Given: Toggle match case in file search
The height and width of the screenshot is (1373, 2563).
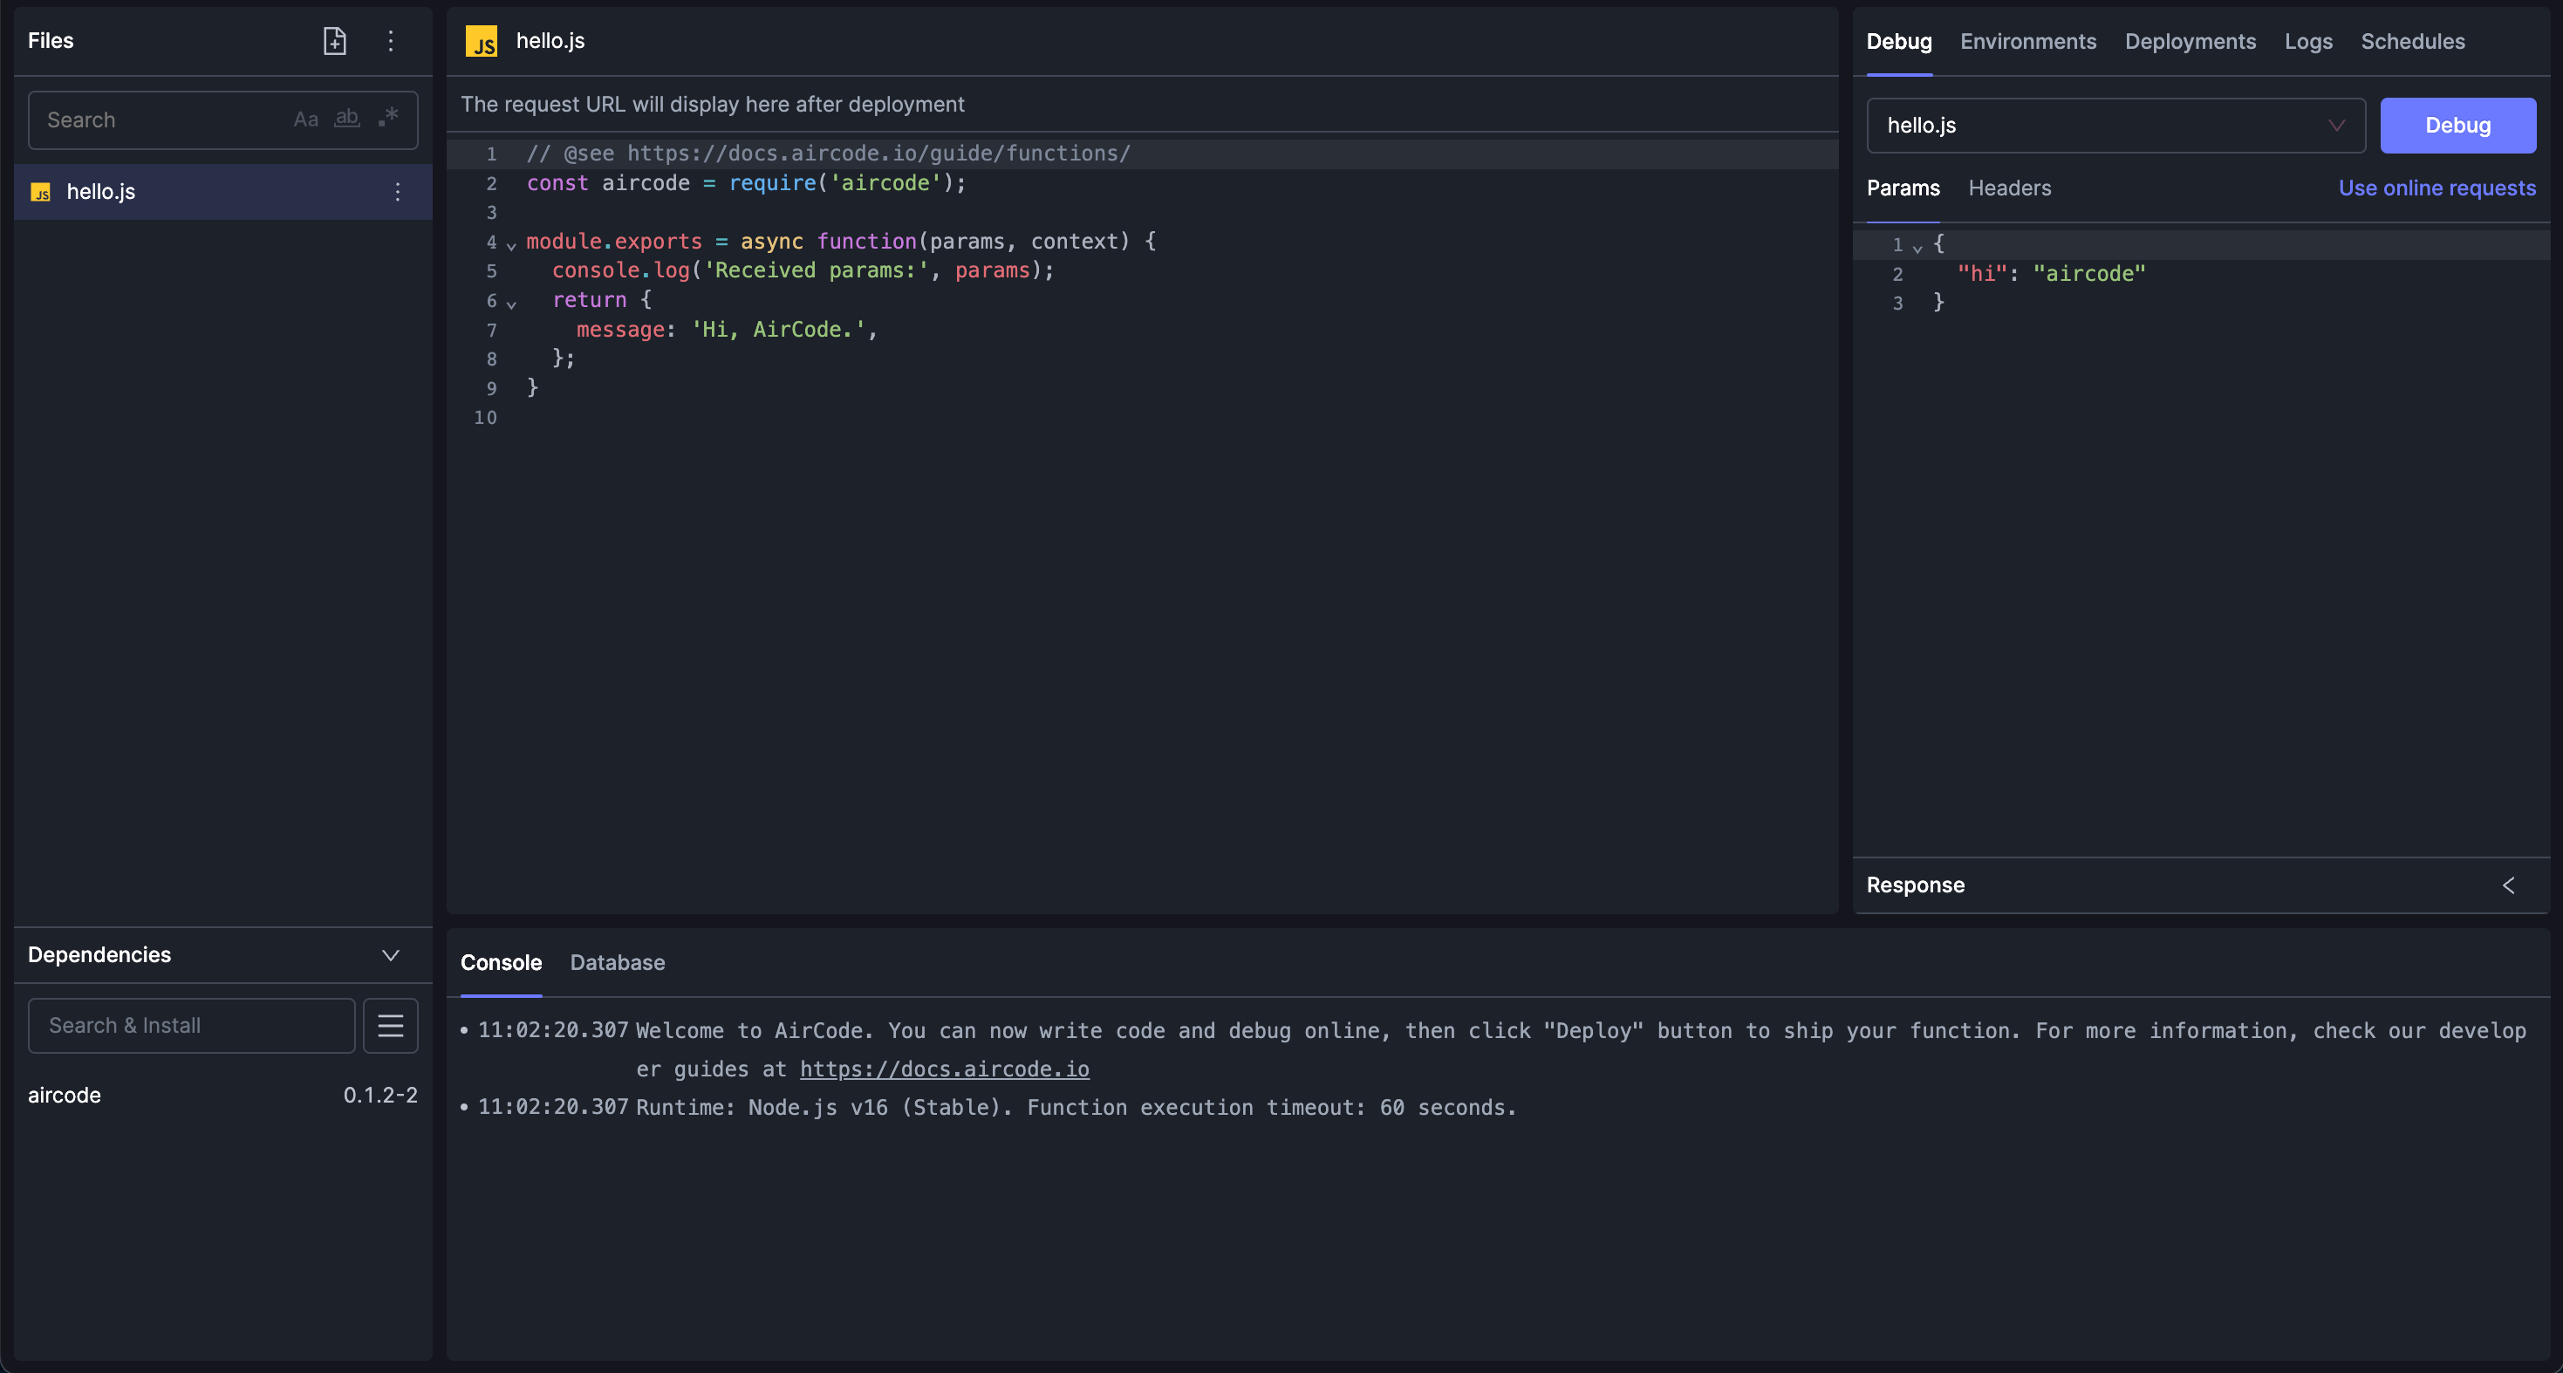Looking at the screenshot, I should click(305, 120).
